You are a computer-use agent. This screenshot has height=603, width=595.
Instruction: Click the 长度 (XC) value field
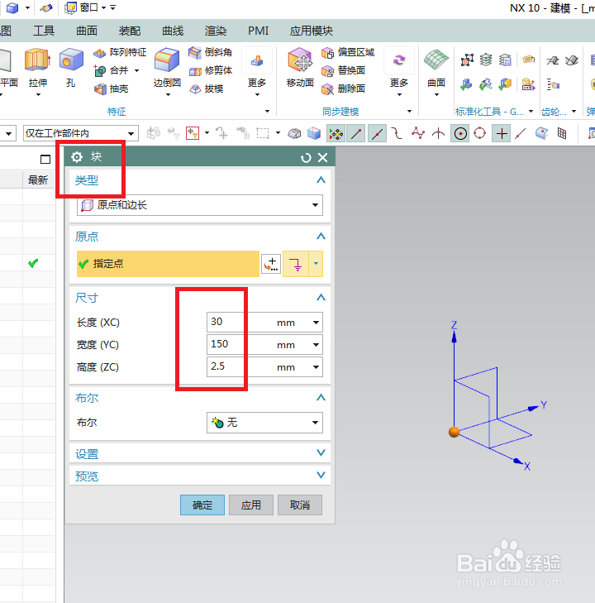pos(239,323)
